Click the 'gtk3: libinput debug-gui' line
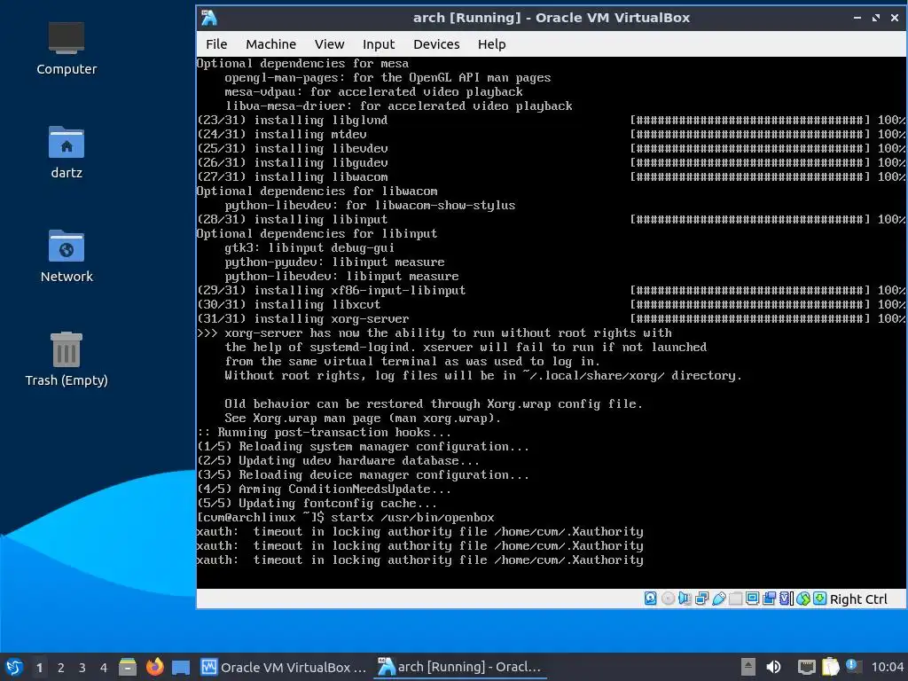The height and width of the screenshot is (681, 908). [x=309, y=248]
